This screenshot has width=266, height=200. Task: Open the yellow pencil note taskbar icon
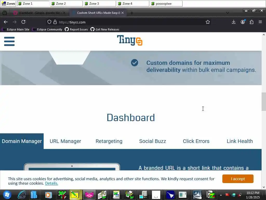(x=75, y=195)
